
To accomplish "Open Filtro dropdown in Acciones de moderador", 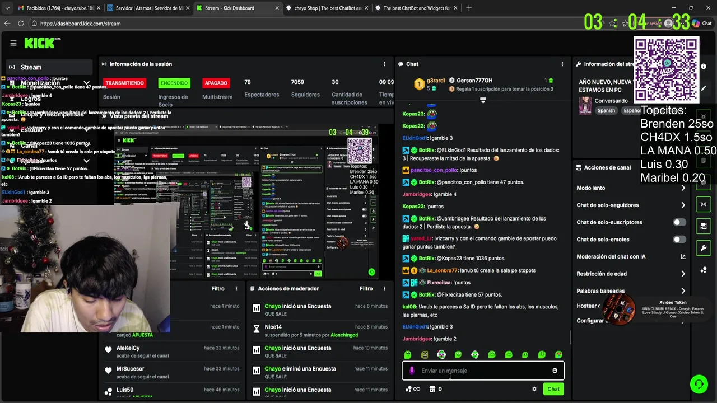I will pos(366,289).
